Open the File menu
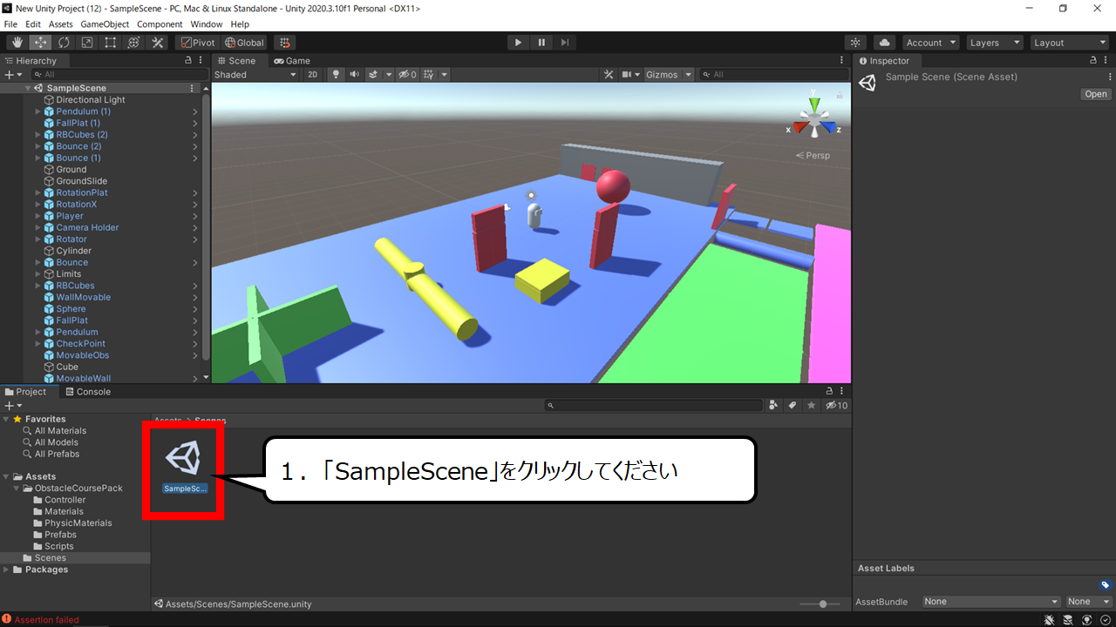The width and height of the screenshot is (1116, 627). pos(10,24)
